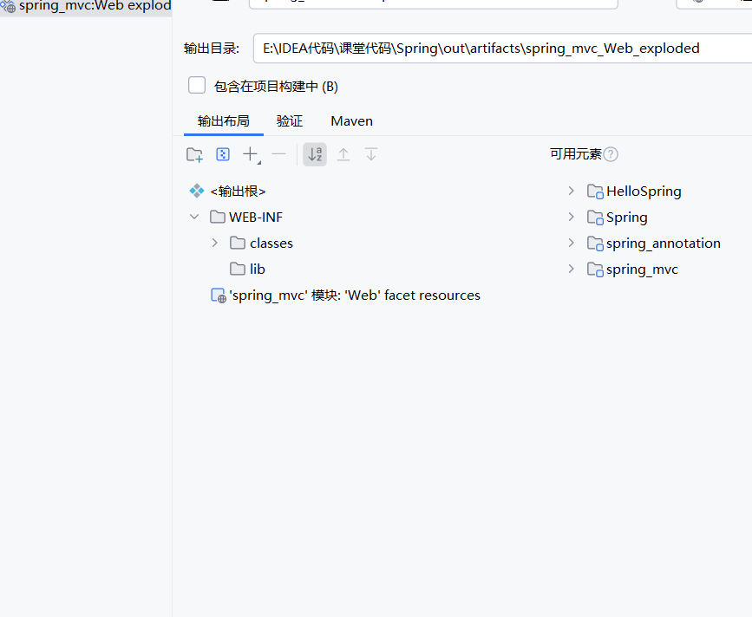This screenshot has height=617, width=752.
Task: Click the help icon beside 可用元素
Action: (612, 153)
